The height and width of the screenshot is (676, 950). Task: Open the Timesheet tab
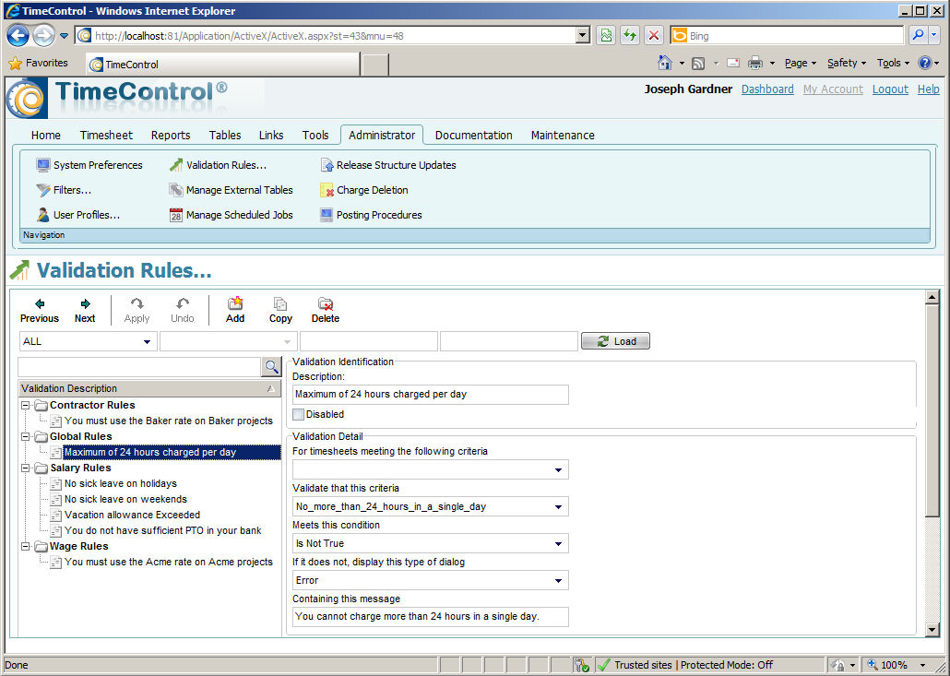click(106, 135)
